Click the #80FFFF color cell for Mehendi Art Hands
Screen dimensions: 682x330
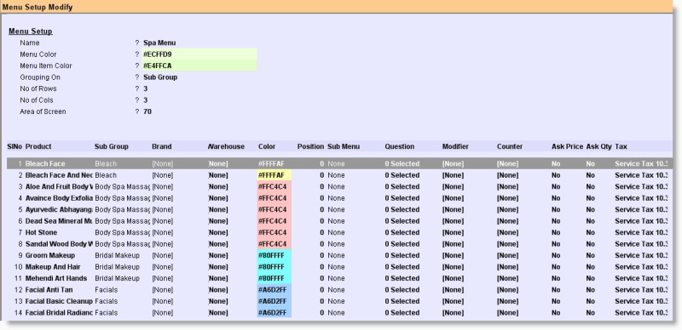click(274, 278)
